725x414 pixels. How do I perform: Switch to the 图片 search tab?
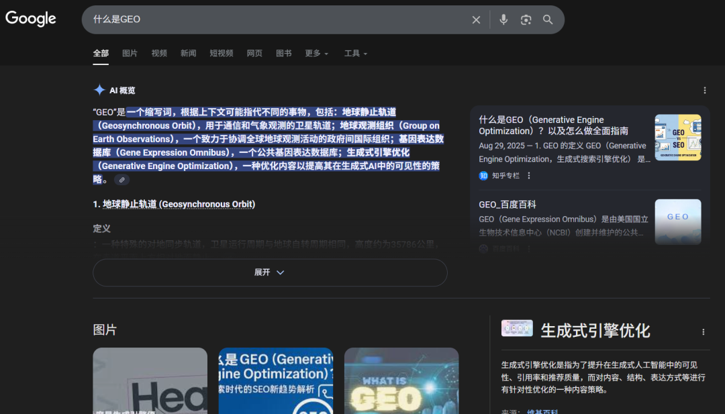(129, 53)
